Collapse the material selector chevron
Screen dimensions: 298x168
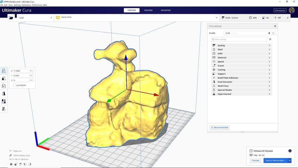click(217, 18)
